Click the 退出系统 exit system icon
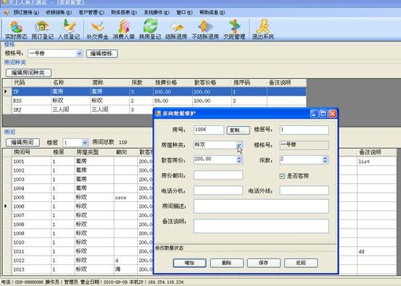 click(263, 30)
